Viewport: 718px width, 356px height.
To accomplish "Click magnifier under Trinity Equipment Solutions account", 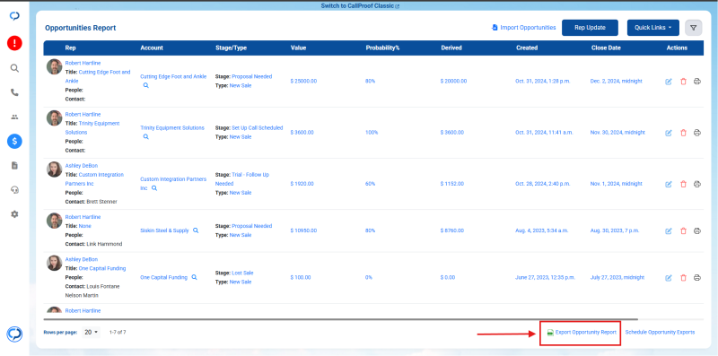I will pyautogui.click(x=145, y=137).
